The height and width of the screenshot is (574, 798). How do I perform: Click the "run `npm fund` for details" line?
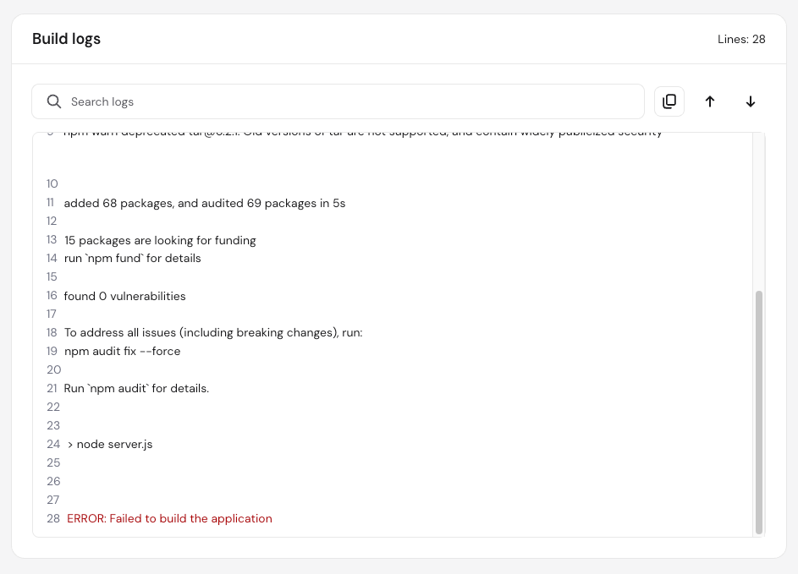(132, 258)
